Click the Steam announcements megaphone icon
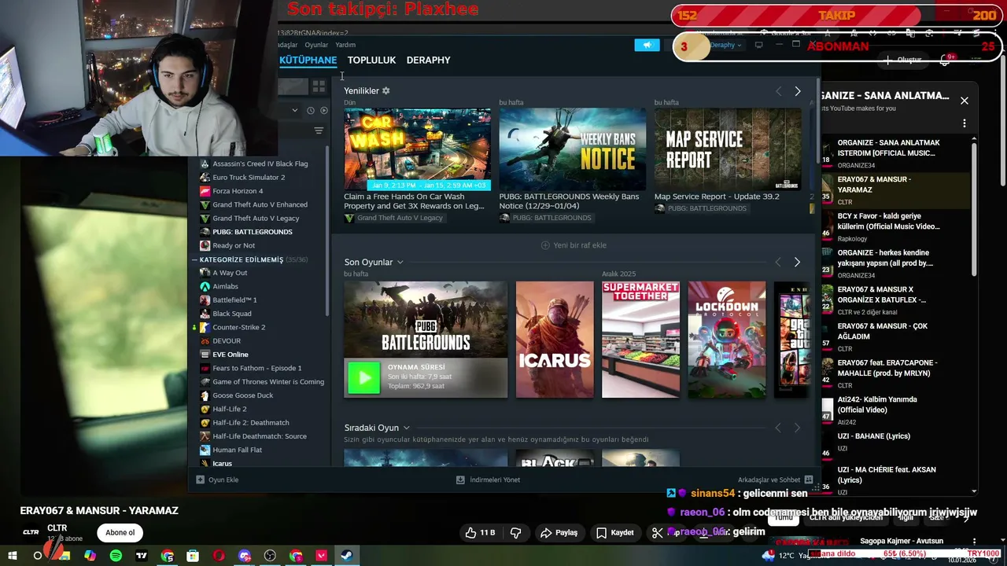1007x566 pixels. point(647,45)
